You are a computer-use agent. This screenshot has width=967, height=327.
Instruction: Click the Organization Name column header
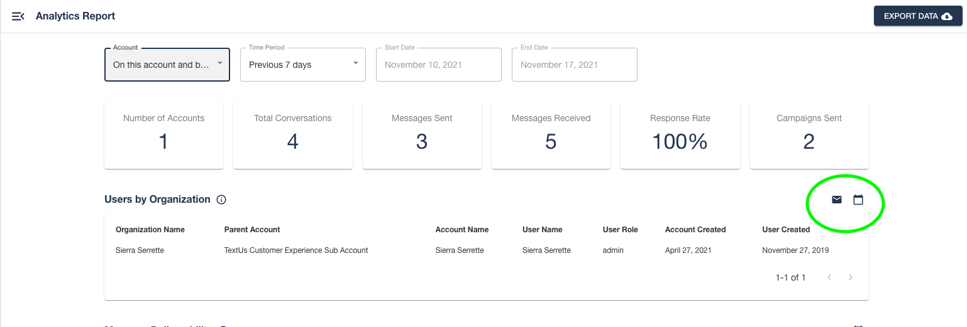[x=150, y=230]
